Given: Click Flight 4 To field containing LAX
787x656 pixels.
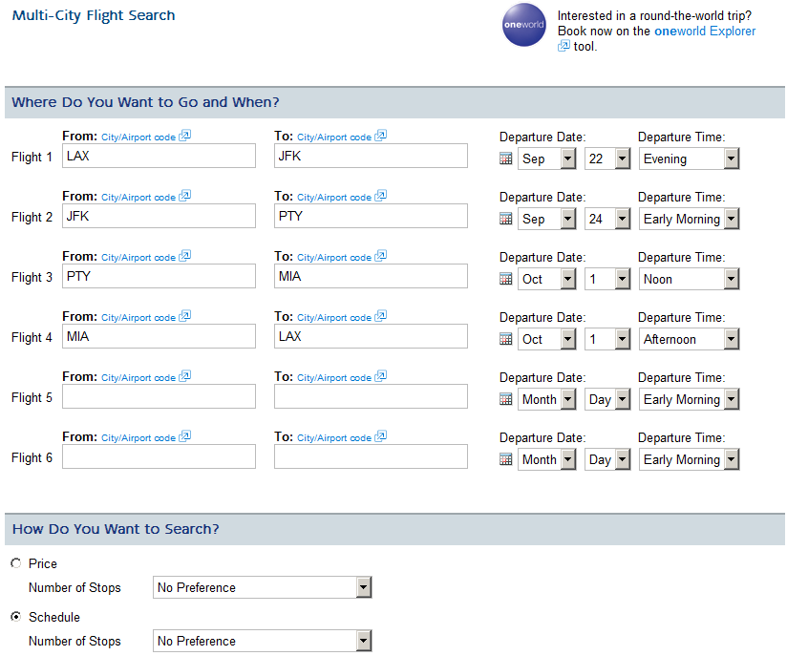Looking at the screenshot, I should point(371,337).
